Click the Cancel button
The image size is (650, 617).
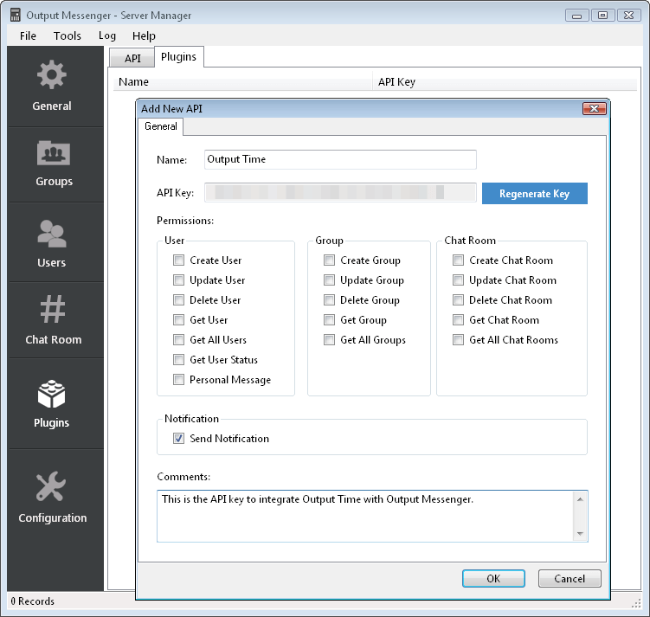570,578
